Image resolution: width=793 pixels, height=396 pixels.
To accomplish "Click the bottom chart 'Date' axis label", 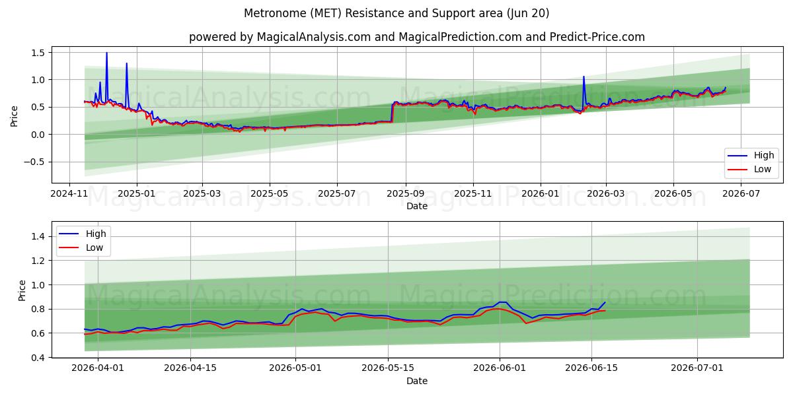I will click(417, 381).
